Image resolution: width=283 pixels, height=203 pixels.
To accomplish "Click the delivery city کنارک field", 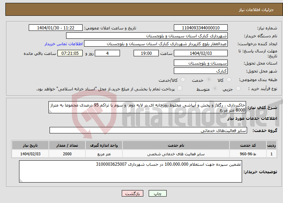I will [200, 71].
